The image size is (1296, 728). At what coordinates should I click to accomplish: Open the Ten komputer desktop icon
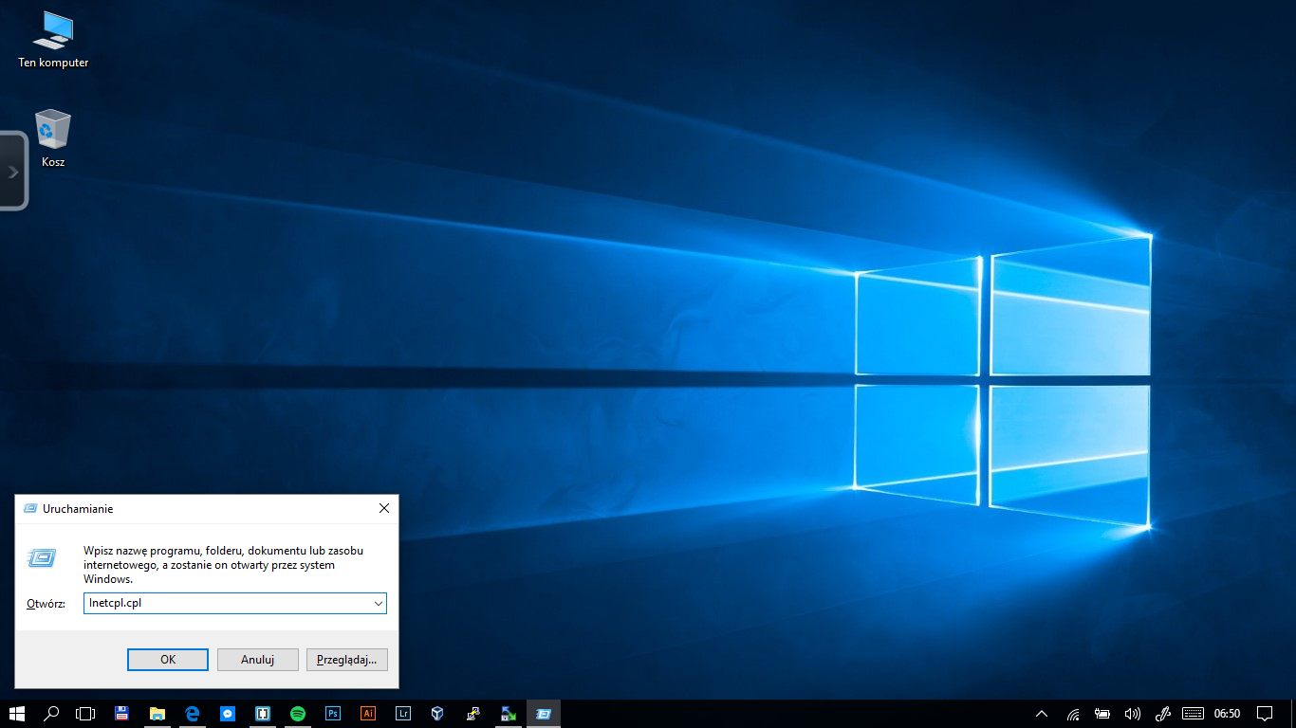53,40
